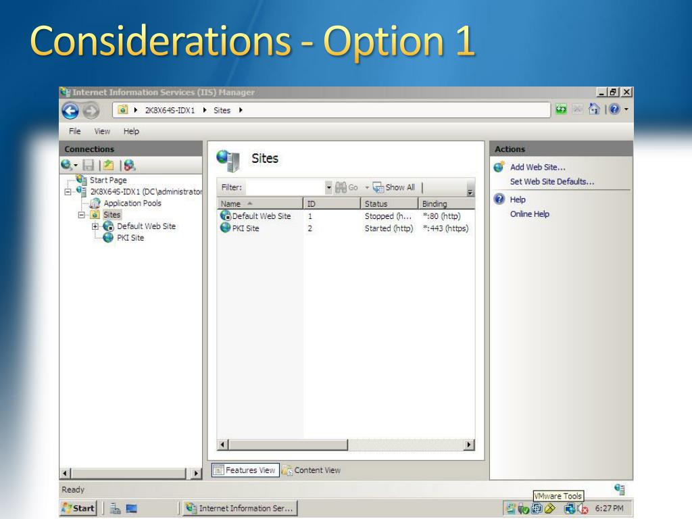Click the Show All button
The image size is (692, 519).
click(x=394, y=187)
